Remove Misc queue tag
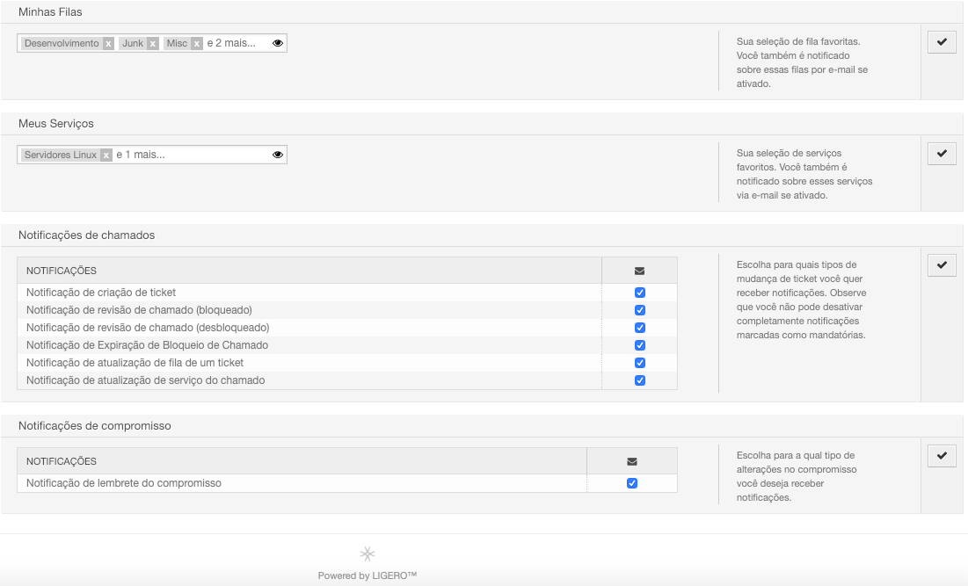Viewport: 968px width, 586px height. [196, 43]
